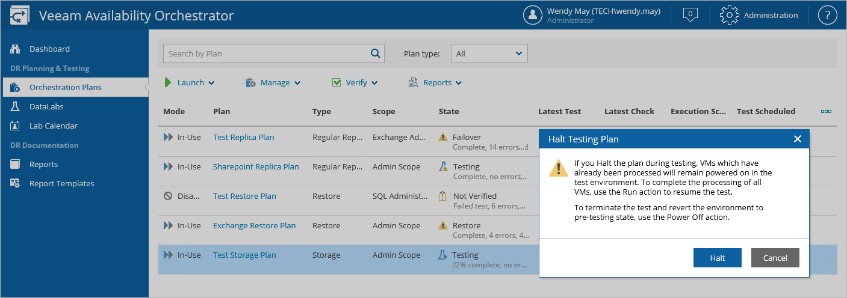Click the search magnifier icon
The image size is (847, 298).
(x=376, y=53)
